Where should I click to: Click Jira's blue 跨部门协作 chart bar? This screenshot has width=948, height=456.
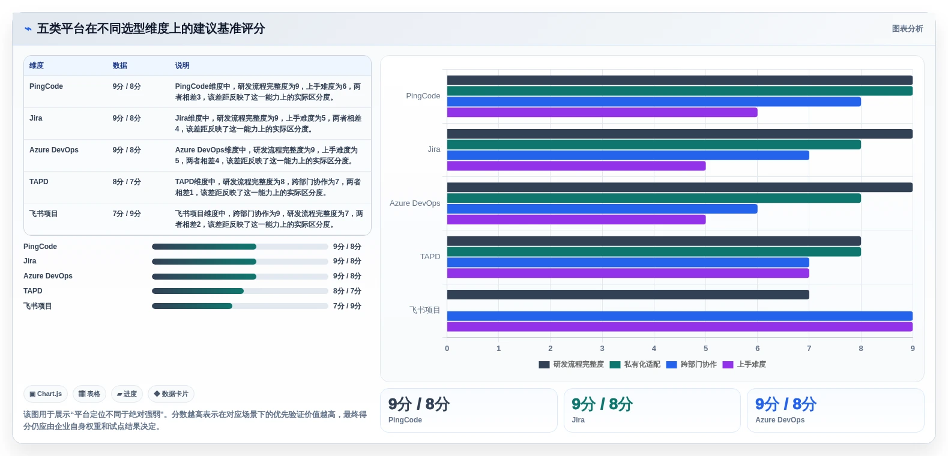628,155
